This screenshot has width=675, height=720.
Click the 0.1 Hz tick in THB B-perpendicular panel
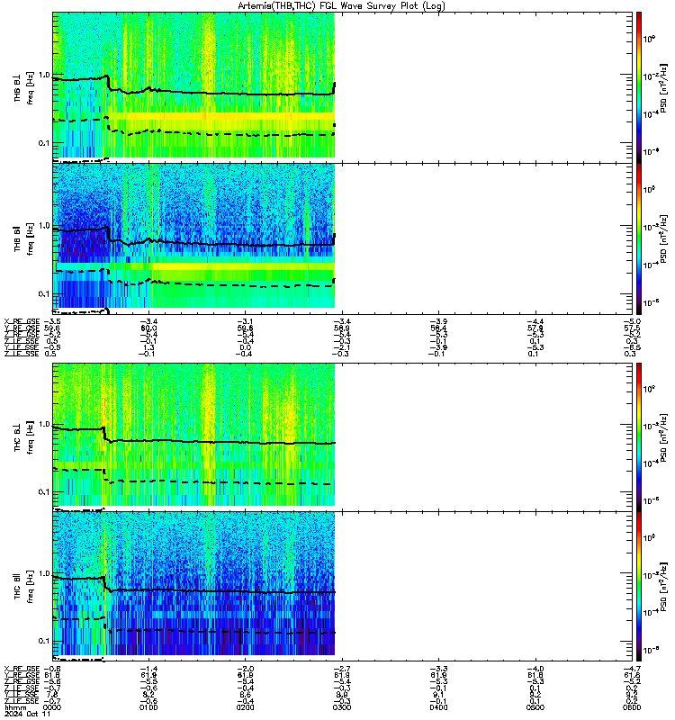click(x=45, y=143)
